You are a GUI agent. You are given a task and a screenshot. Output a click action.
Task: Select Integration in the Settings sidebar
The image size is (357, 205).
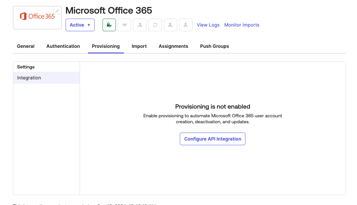pos(46,78)
